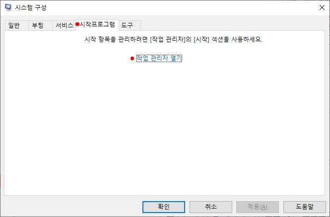Open the 부팅 tab

click(38, 25)
